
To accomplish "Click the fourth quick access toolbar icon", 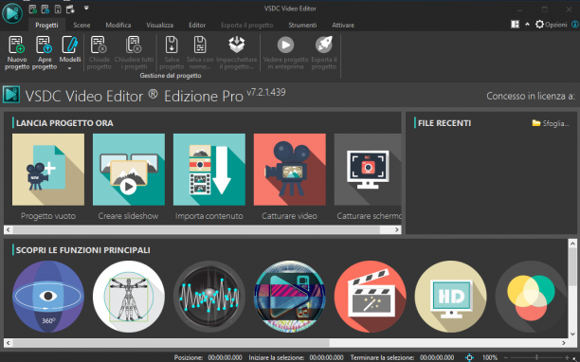I will (70, 9).
